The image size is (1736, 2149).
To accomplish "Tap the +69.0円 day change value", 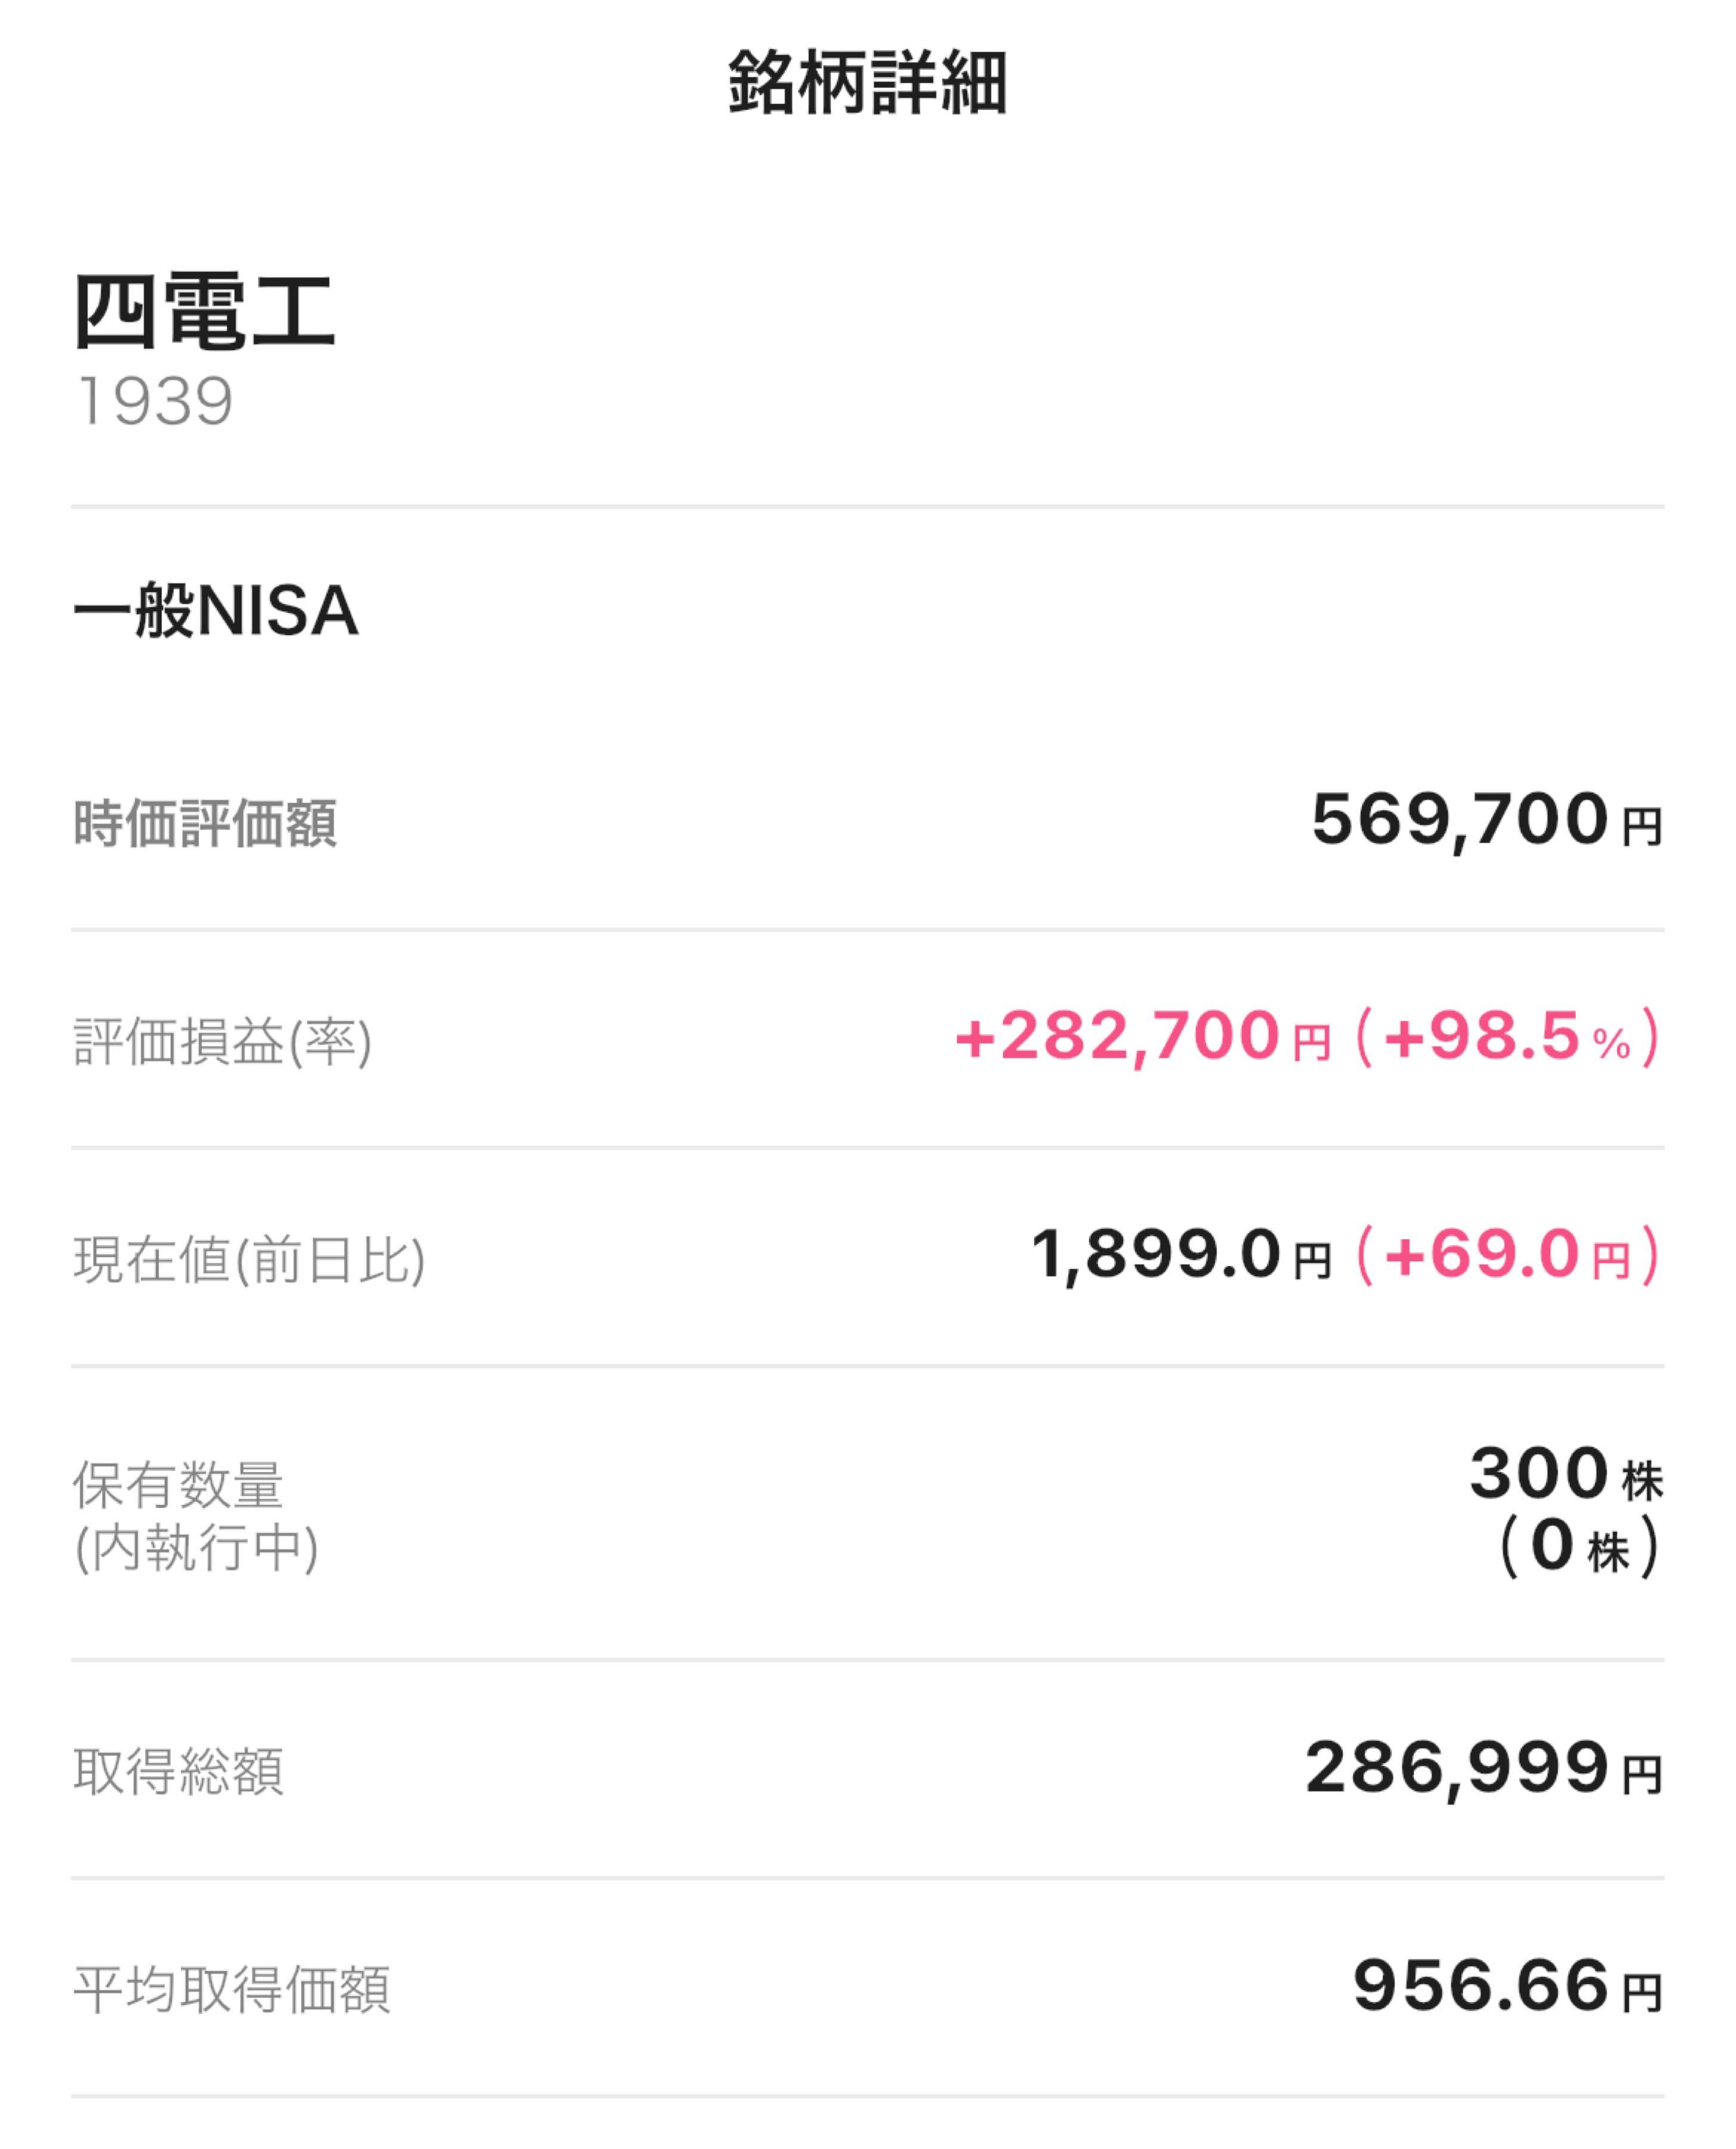I will click(1507, 1255).
